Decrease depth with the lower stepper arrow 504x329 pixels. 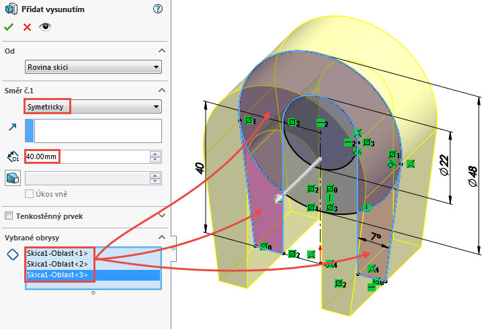[x=155, y=160]
